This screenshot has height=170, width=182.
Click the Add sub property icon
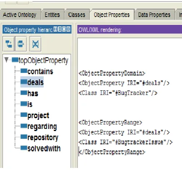point(9,44)
